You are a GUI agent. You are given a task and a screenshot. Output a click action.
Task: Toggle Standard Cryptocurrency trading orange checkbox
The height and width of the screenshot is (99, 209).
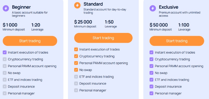(x=76, y=56)
